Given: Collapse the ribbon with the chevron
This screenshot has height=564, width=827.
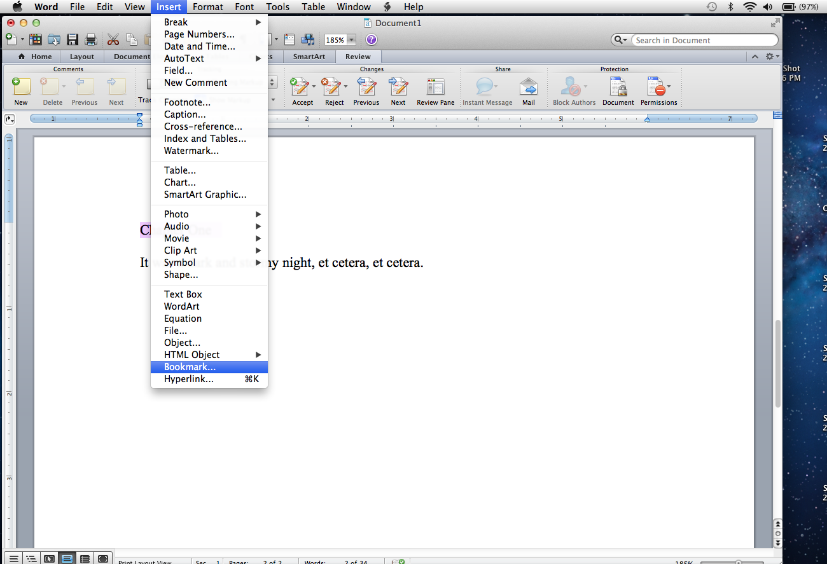Looking at the screenshot, I should click(755, 57).
